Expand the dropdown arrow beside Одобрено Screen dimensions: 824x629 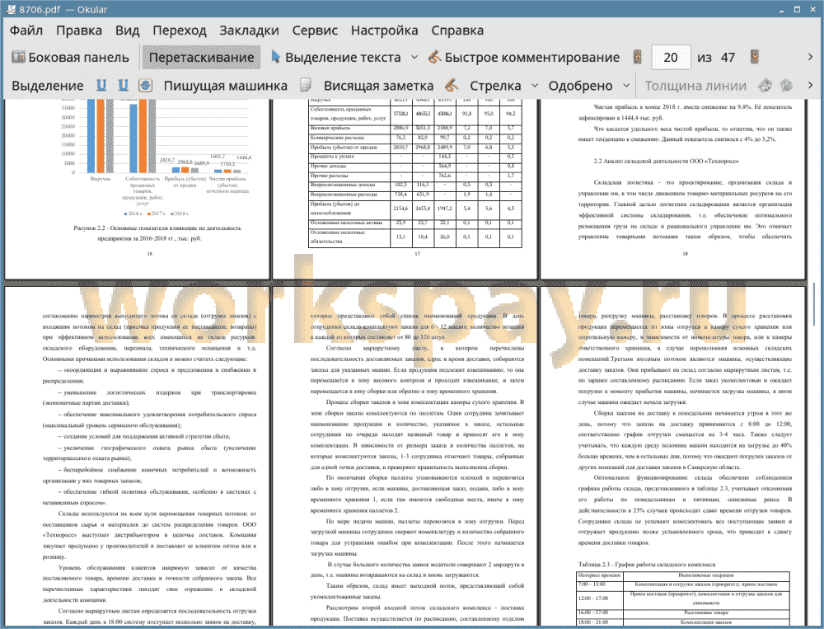point(626,86)
